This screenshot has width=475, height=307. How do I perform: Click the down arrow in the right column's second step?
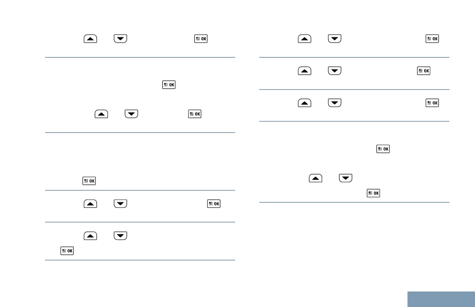point(335,71)
